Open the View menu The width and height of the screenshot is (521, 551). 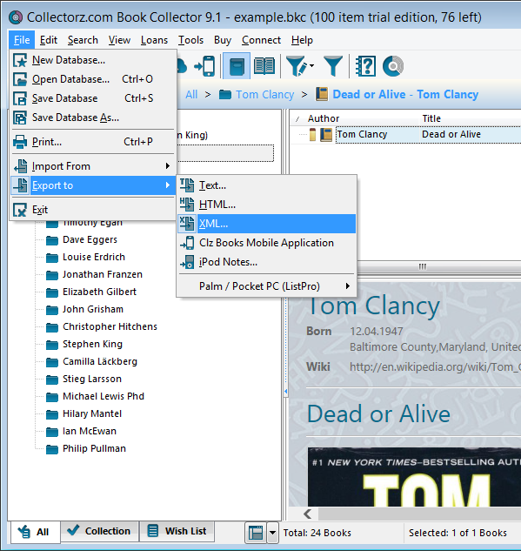tap(119, 40)
